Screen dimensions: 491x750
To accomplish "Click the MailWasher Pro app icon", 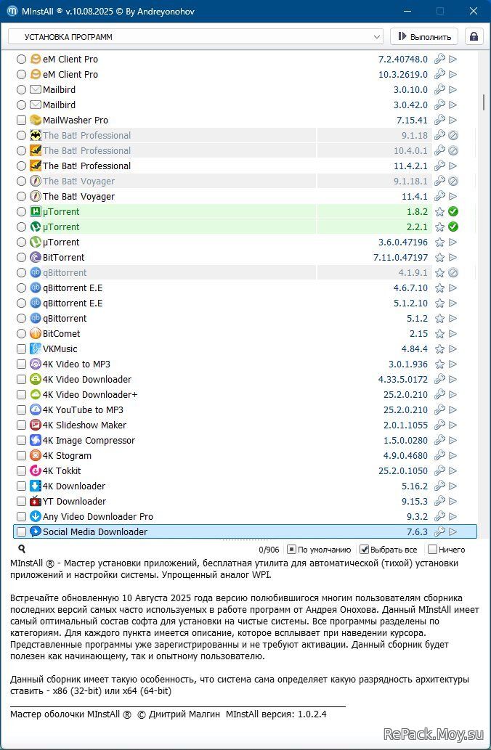I will tap(36, 120).
